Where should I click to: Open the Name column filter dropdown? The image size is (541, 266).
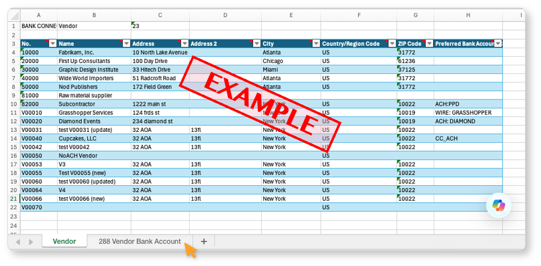coord(127,44)
